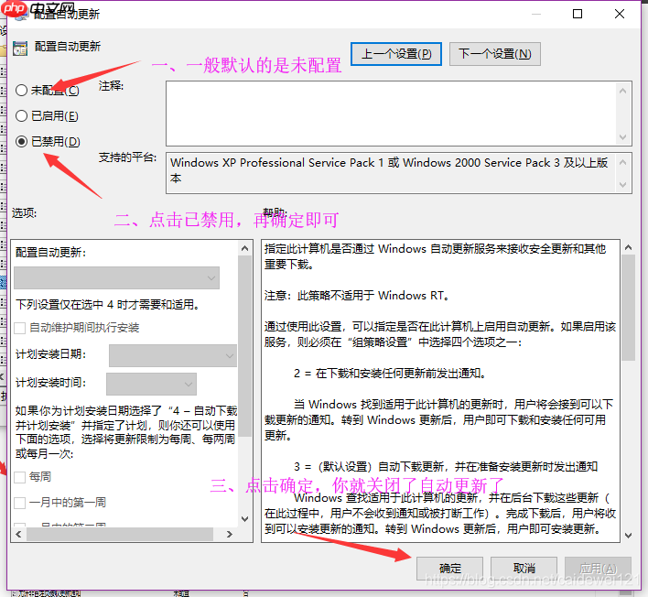Screen dimensions: 648x597
Task: Click help text '2 = 在下载和安装任何更新前发出通知。'
Action: pos(390,374)
